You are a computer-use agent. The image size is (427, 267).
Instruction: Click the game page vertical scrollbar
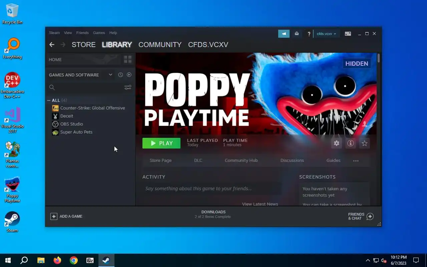[x=379, y=58]
